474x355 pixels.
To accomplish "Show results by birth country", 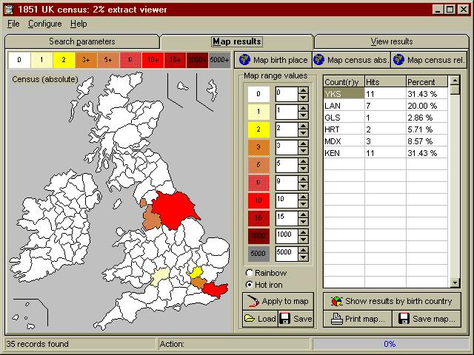I will (x=393, y=301).
